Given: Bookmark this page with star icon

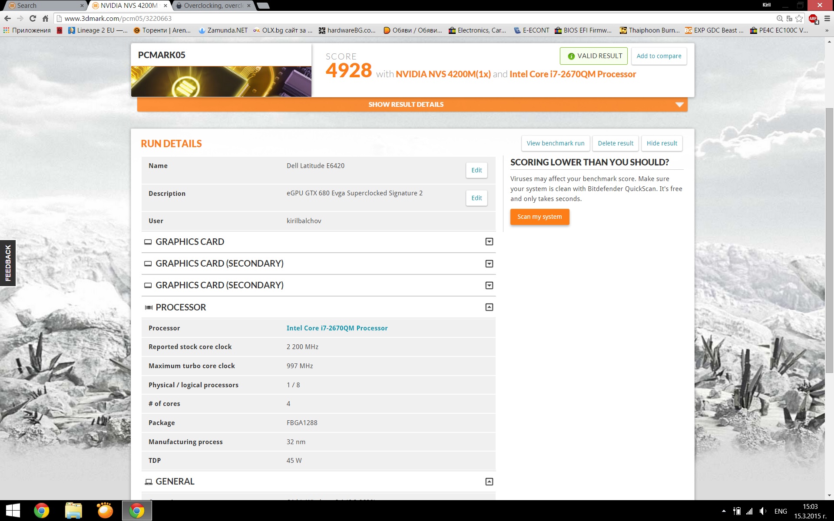Looking at the screenshot, I should pos(799,18).
